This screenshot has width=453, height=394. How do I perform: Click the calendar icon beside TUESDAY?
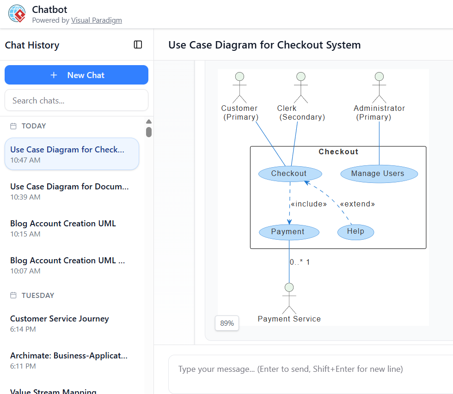coord(13,296)
